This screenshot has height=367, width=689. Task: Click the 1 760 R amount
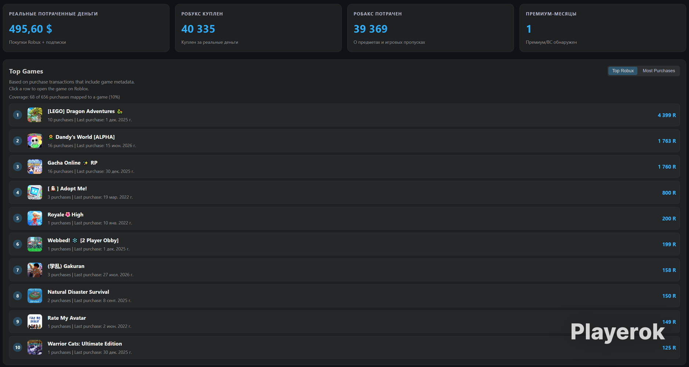coord(667,167)
